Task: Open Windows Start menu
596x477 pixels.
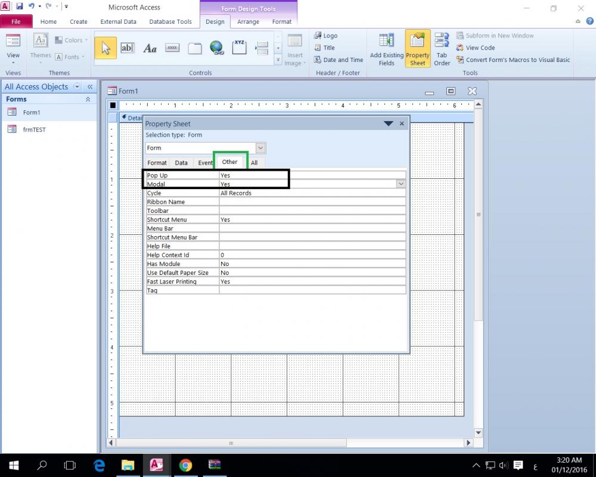Action: click(14, 465)
